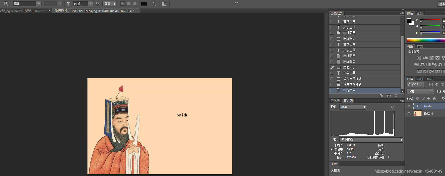Click 图层 0 layer thumbnail

point(418,114)
